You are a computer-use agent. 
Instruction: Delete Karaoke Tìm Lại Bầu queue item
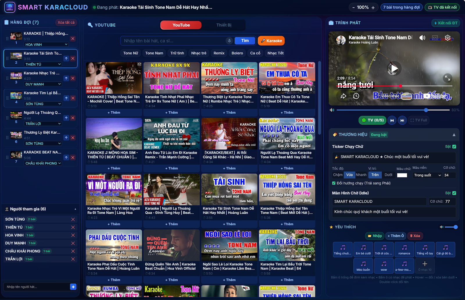pyautogui.click(x=73, y=98)
